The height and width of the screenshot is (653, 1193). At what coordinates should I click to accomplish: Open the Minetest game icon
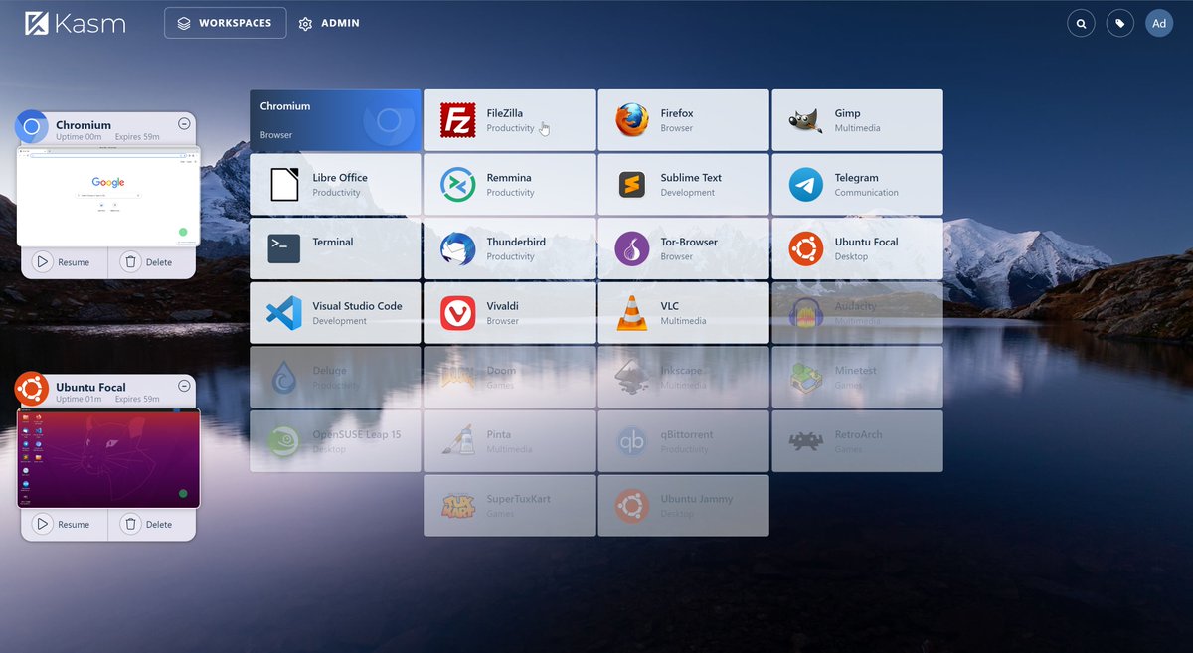(x=806, y=377)
